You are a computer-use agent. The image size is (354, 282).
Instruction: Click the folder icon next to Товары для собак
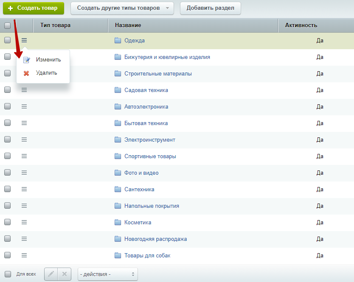click(x=118, y=255)
